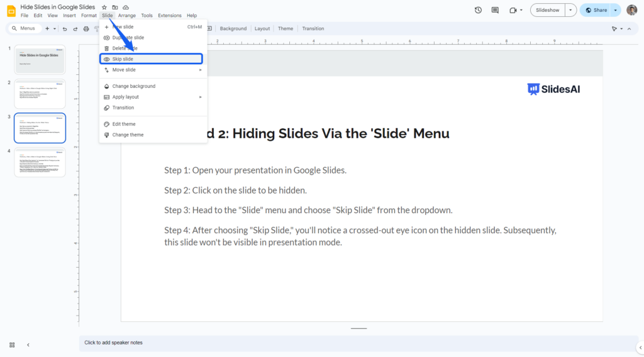Check cloud save status icon
The image size is (644, 357).
click(x=126, y=8)
